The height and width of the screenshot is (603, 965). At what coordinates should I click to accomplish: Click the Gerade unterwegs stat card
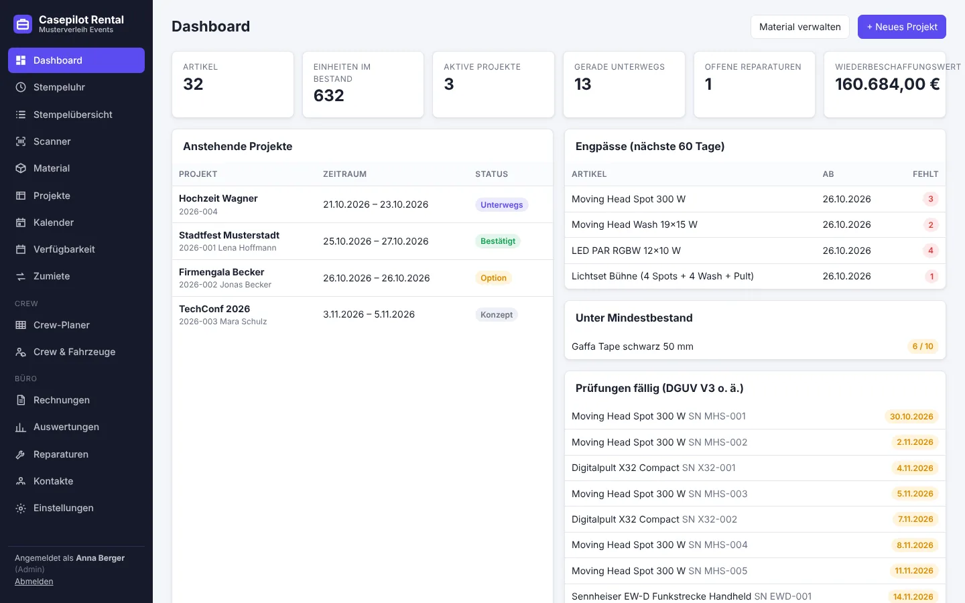624,84
